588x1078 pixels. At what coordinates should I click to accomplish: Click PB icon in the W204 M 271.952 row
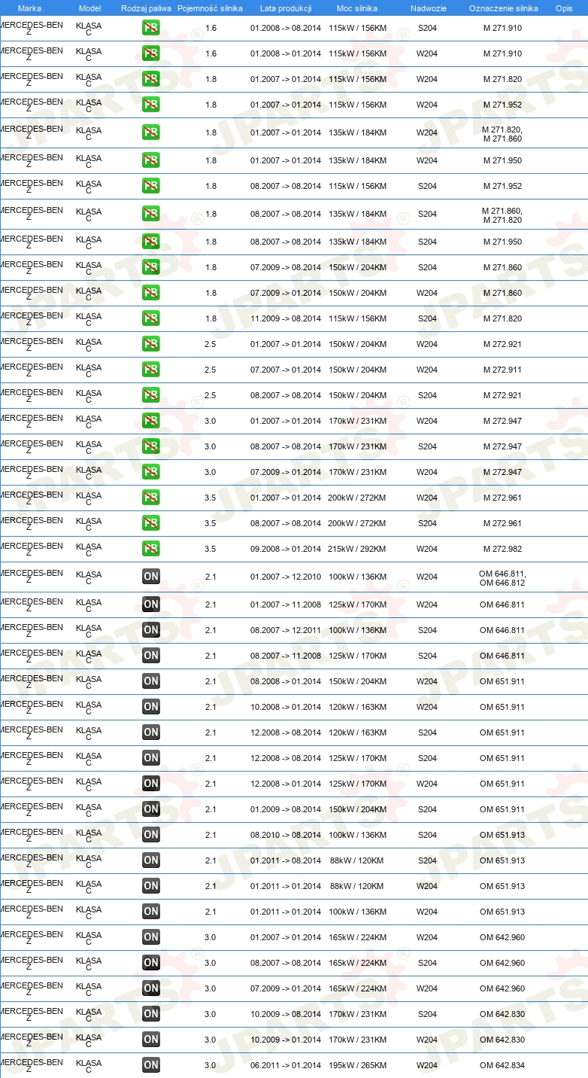[x=151, y=105]
